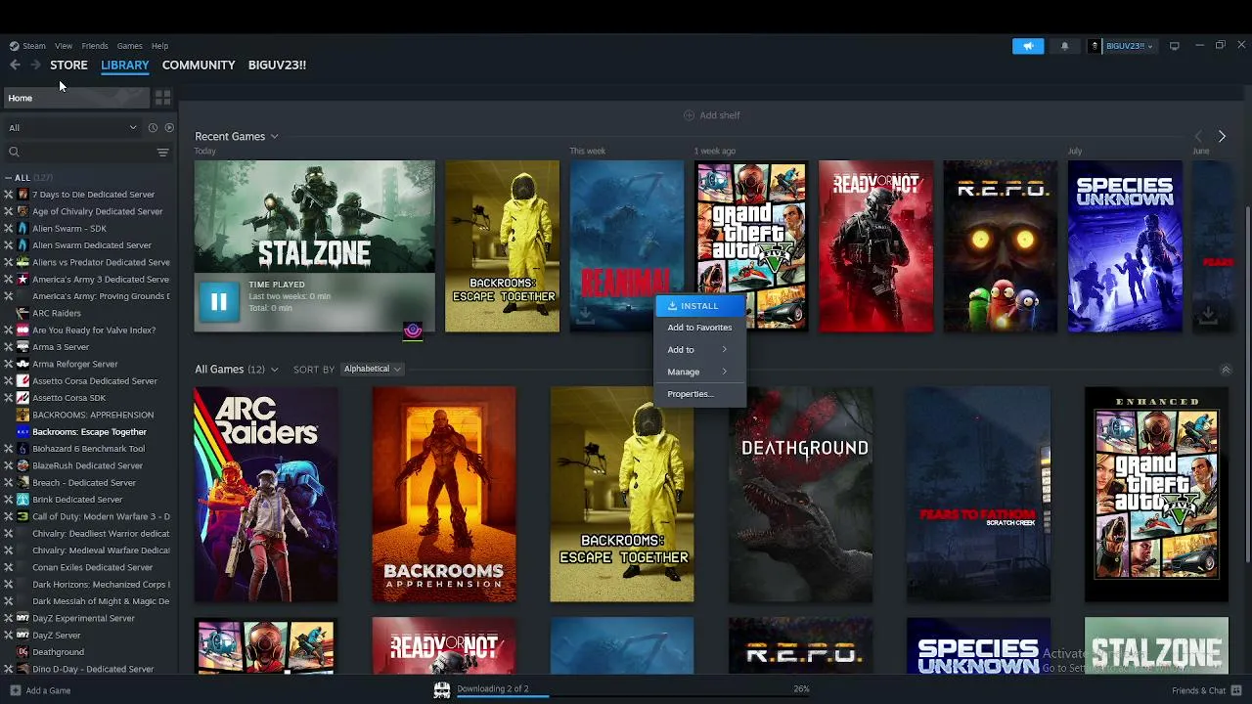
Task: Select the LIBRARY tab
Action: coord(125,65)
